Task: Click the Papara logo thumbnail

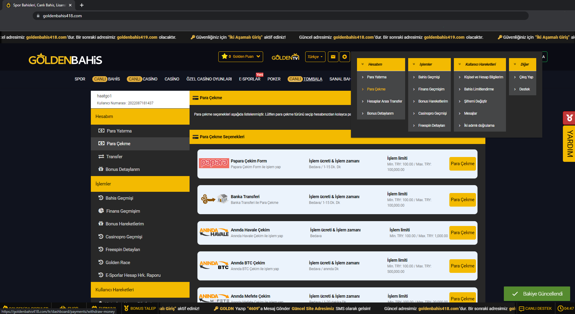Action: [214, 163]
